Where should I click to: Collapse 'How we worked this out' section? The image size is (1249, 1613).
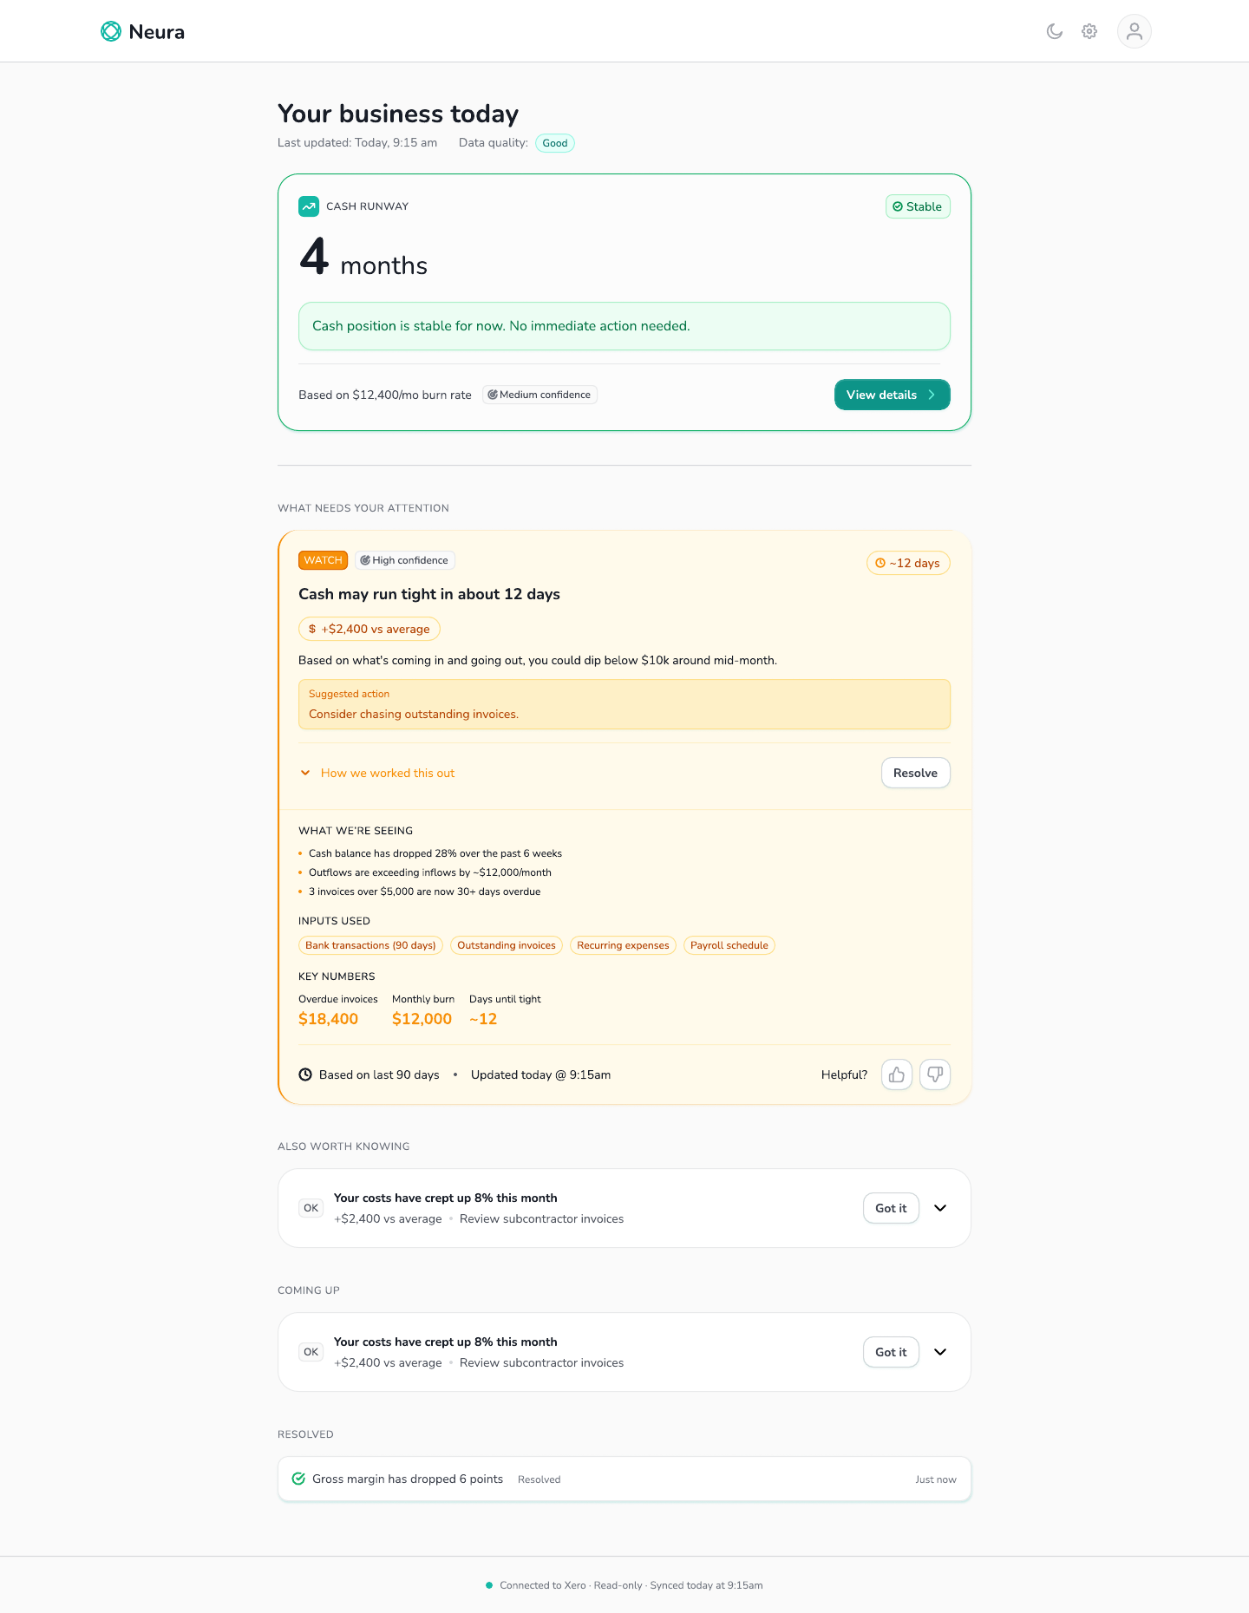pos(377,773)
